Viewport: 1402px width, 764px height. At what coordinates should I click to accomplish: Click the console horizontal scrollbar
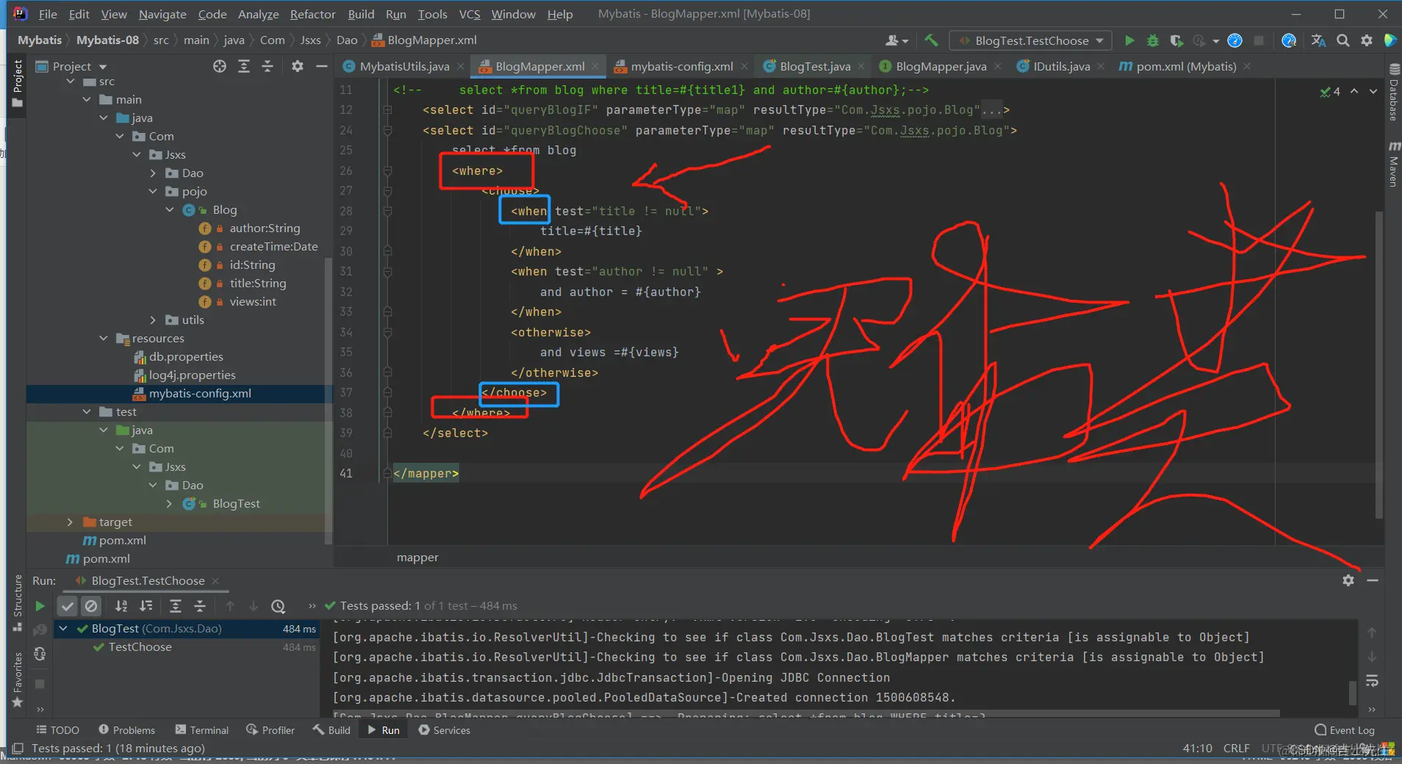point(806,713)
